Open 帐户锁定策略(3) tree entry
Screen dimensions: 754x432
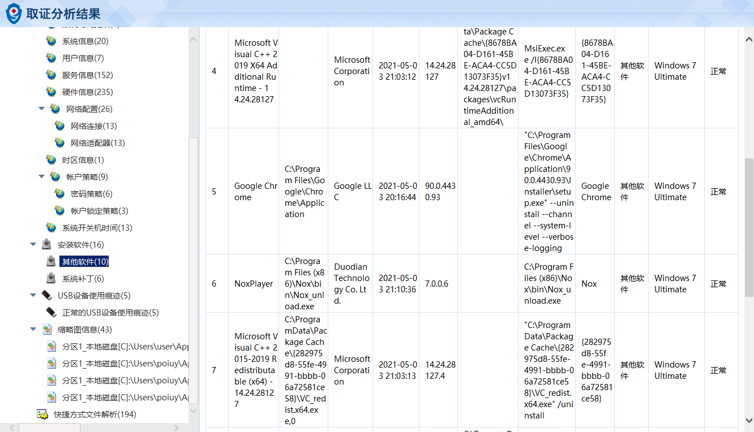pyautogui.click(x=100, y=211)
